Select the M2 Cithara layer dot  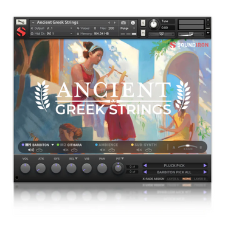coord(58,145)
